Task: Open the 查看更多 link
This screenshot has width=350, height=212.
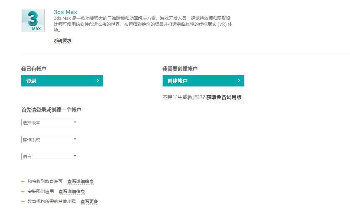Action: [x=89, y=202]
